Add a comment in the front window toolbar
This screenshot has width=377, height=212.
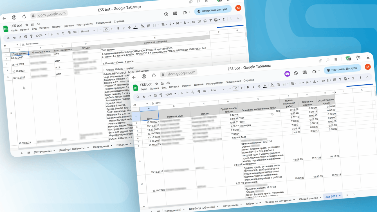pos(329,80)
